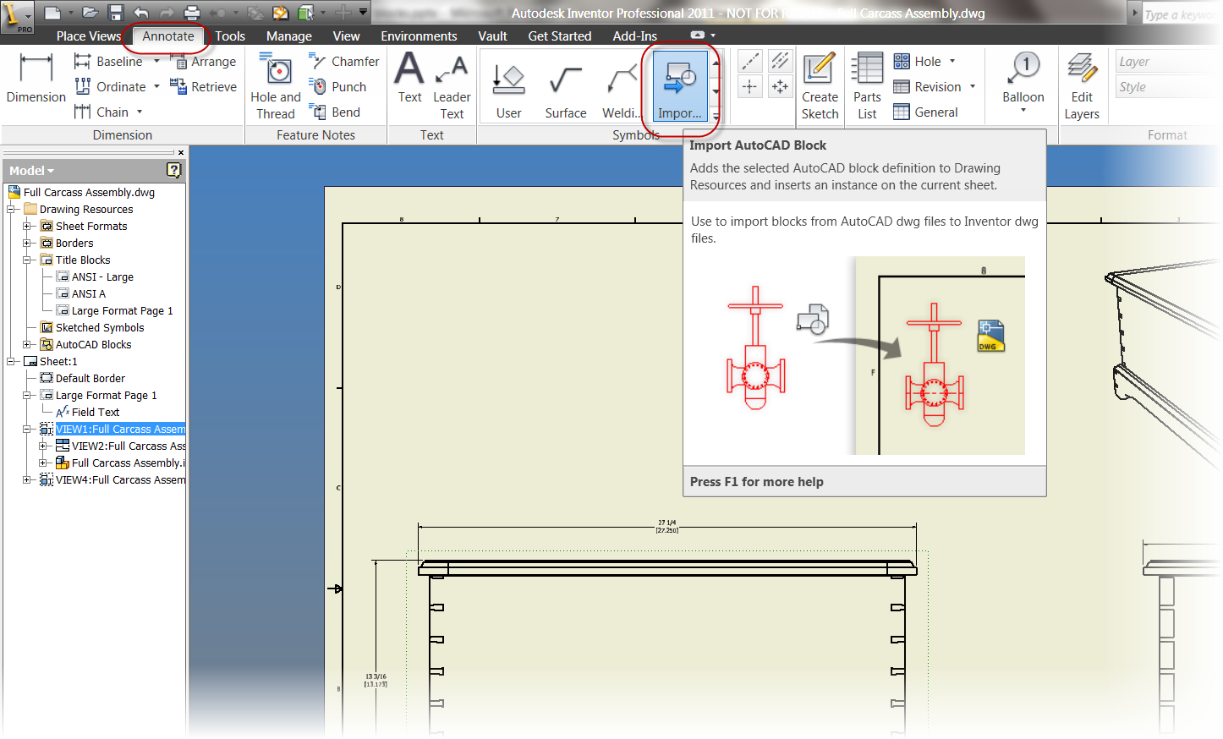Expand Borders node
1223x739 pixels.
pyautogui.click(x=27, y=243)
